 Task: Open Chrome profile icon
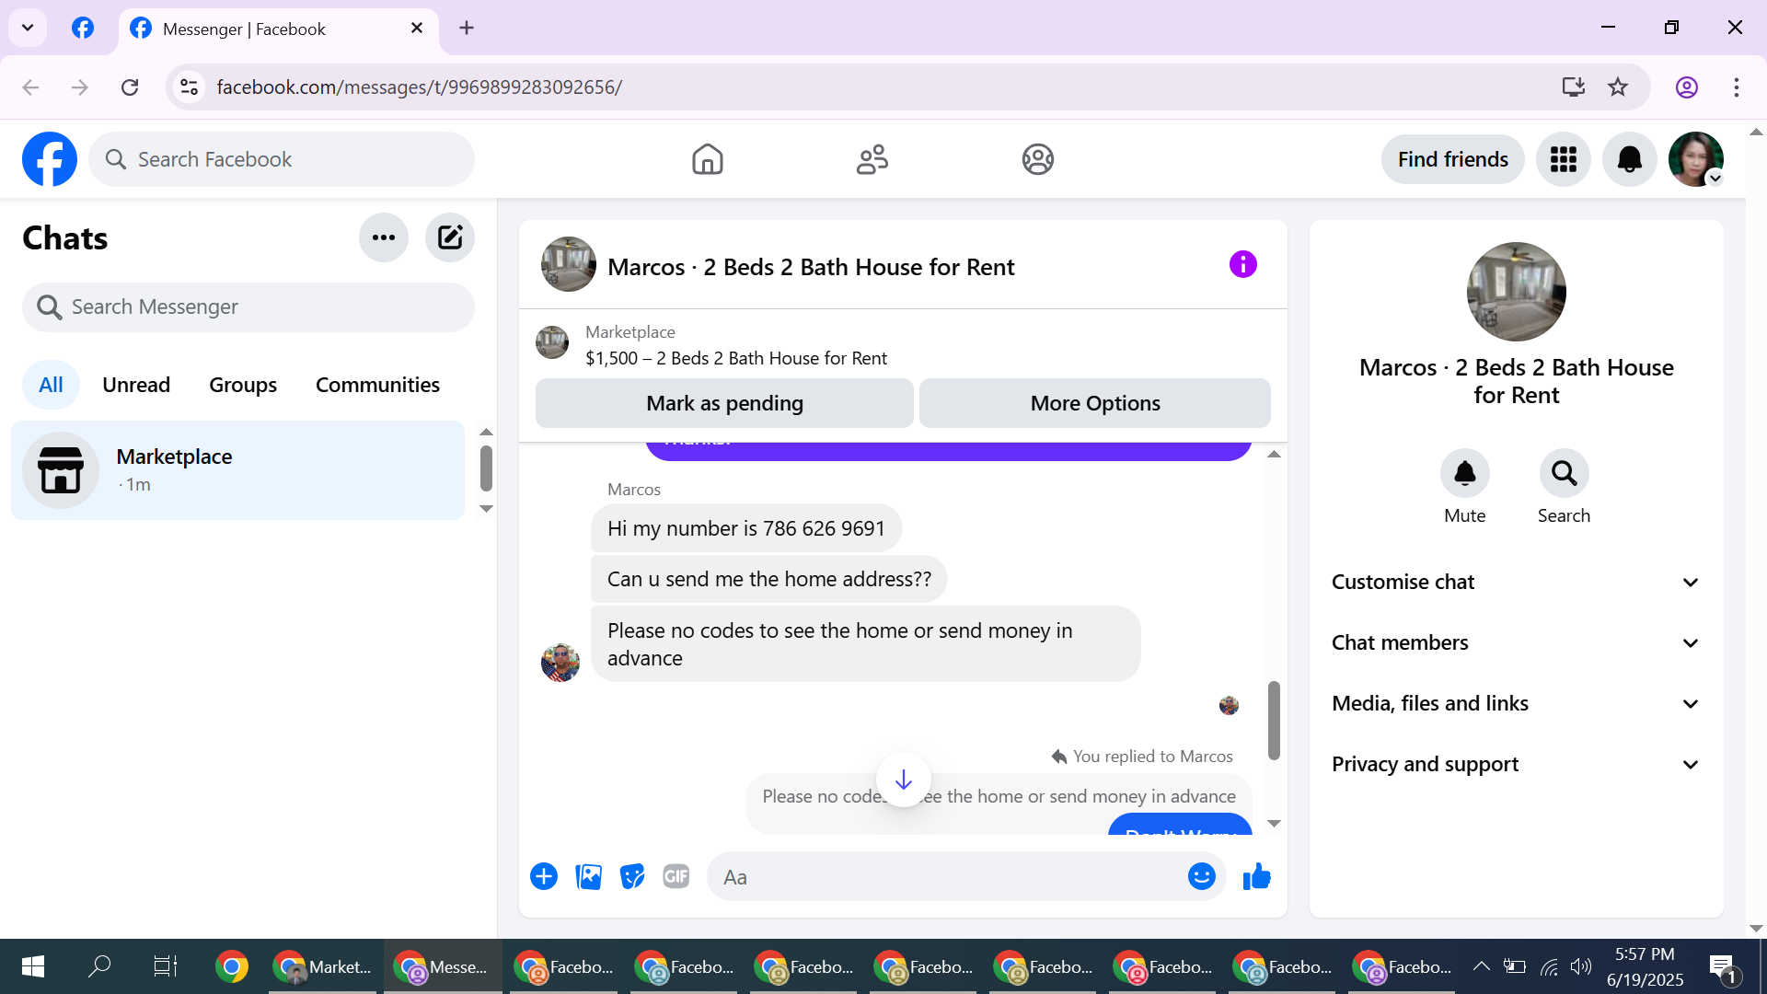point(1687,87)
